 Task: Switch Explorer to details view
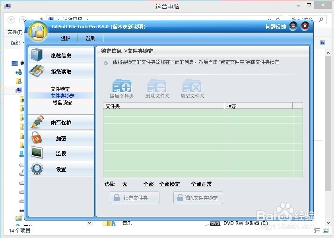coord(317,230)
